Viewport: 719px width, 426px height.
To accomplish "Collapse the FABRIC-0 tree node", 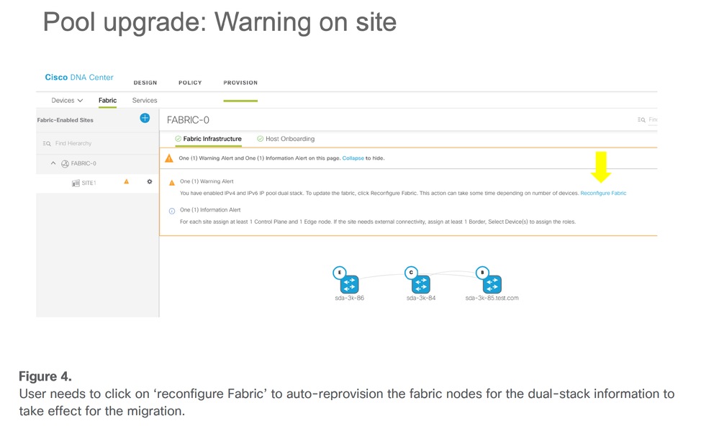I will 53,163.
